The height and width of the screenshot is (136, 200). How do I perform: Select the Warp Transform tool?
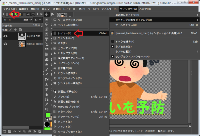pos(46,59)
